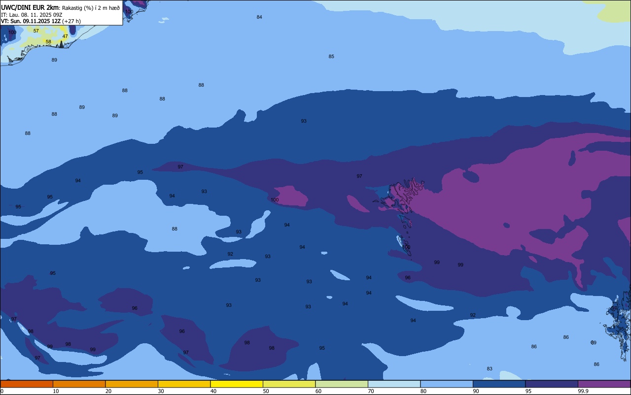Click the legend tick label 30

(161, 391)
